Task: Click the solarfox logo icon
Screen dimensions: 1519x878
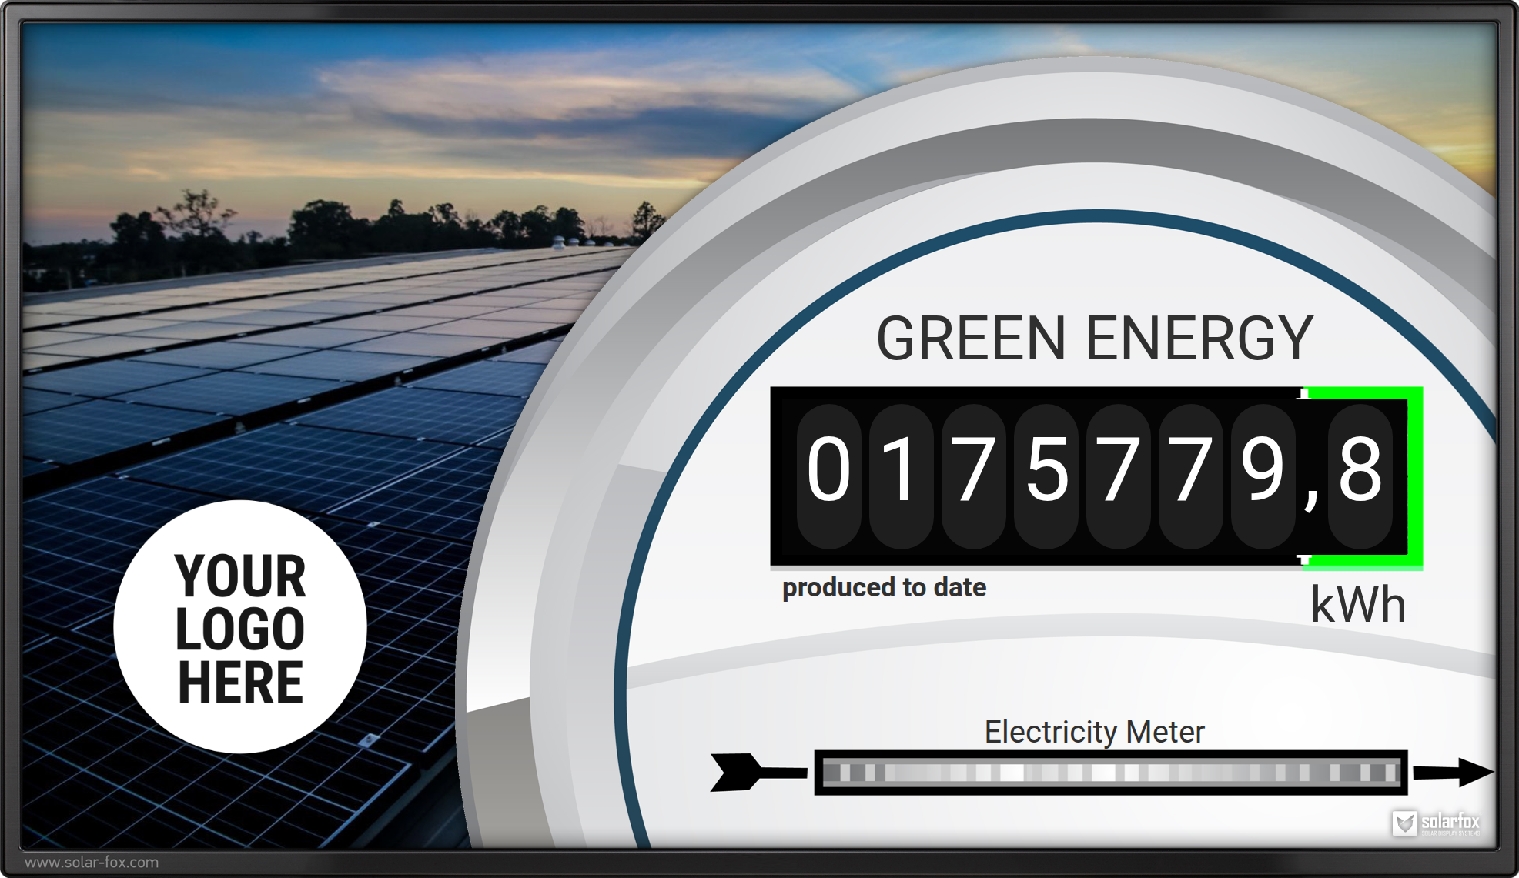Action: (x=1404, y=823)
